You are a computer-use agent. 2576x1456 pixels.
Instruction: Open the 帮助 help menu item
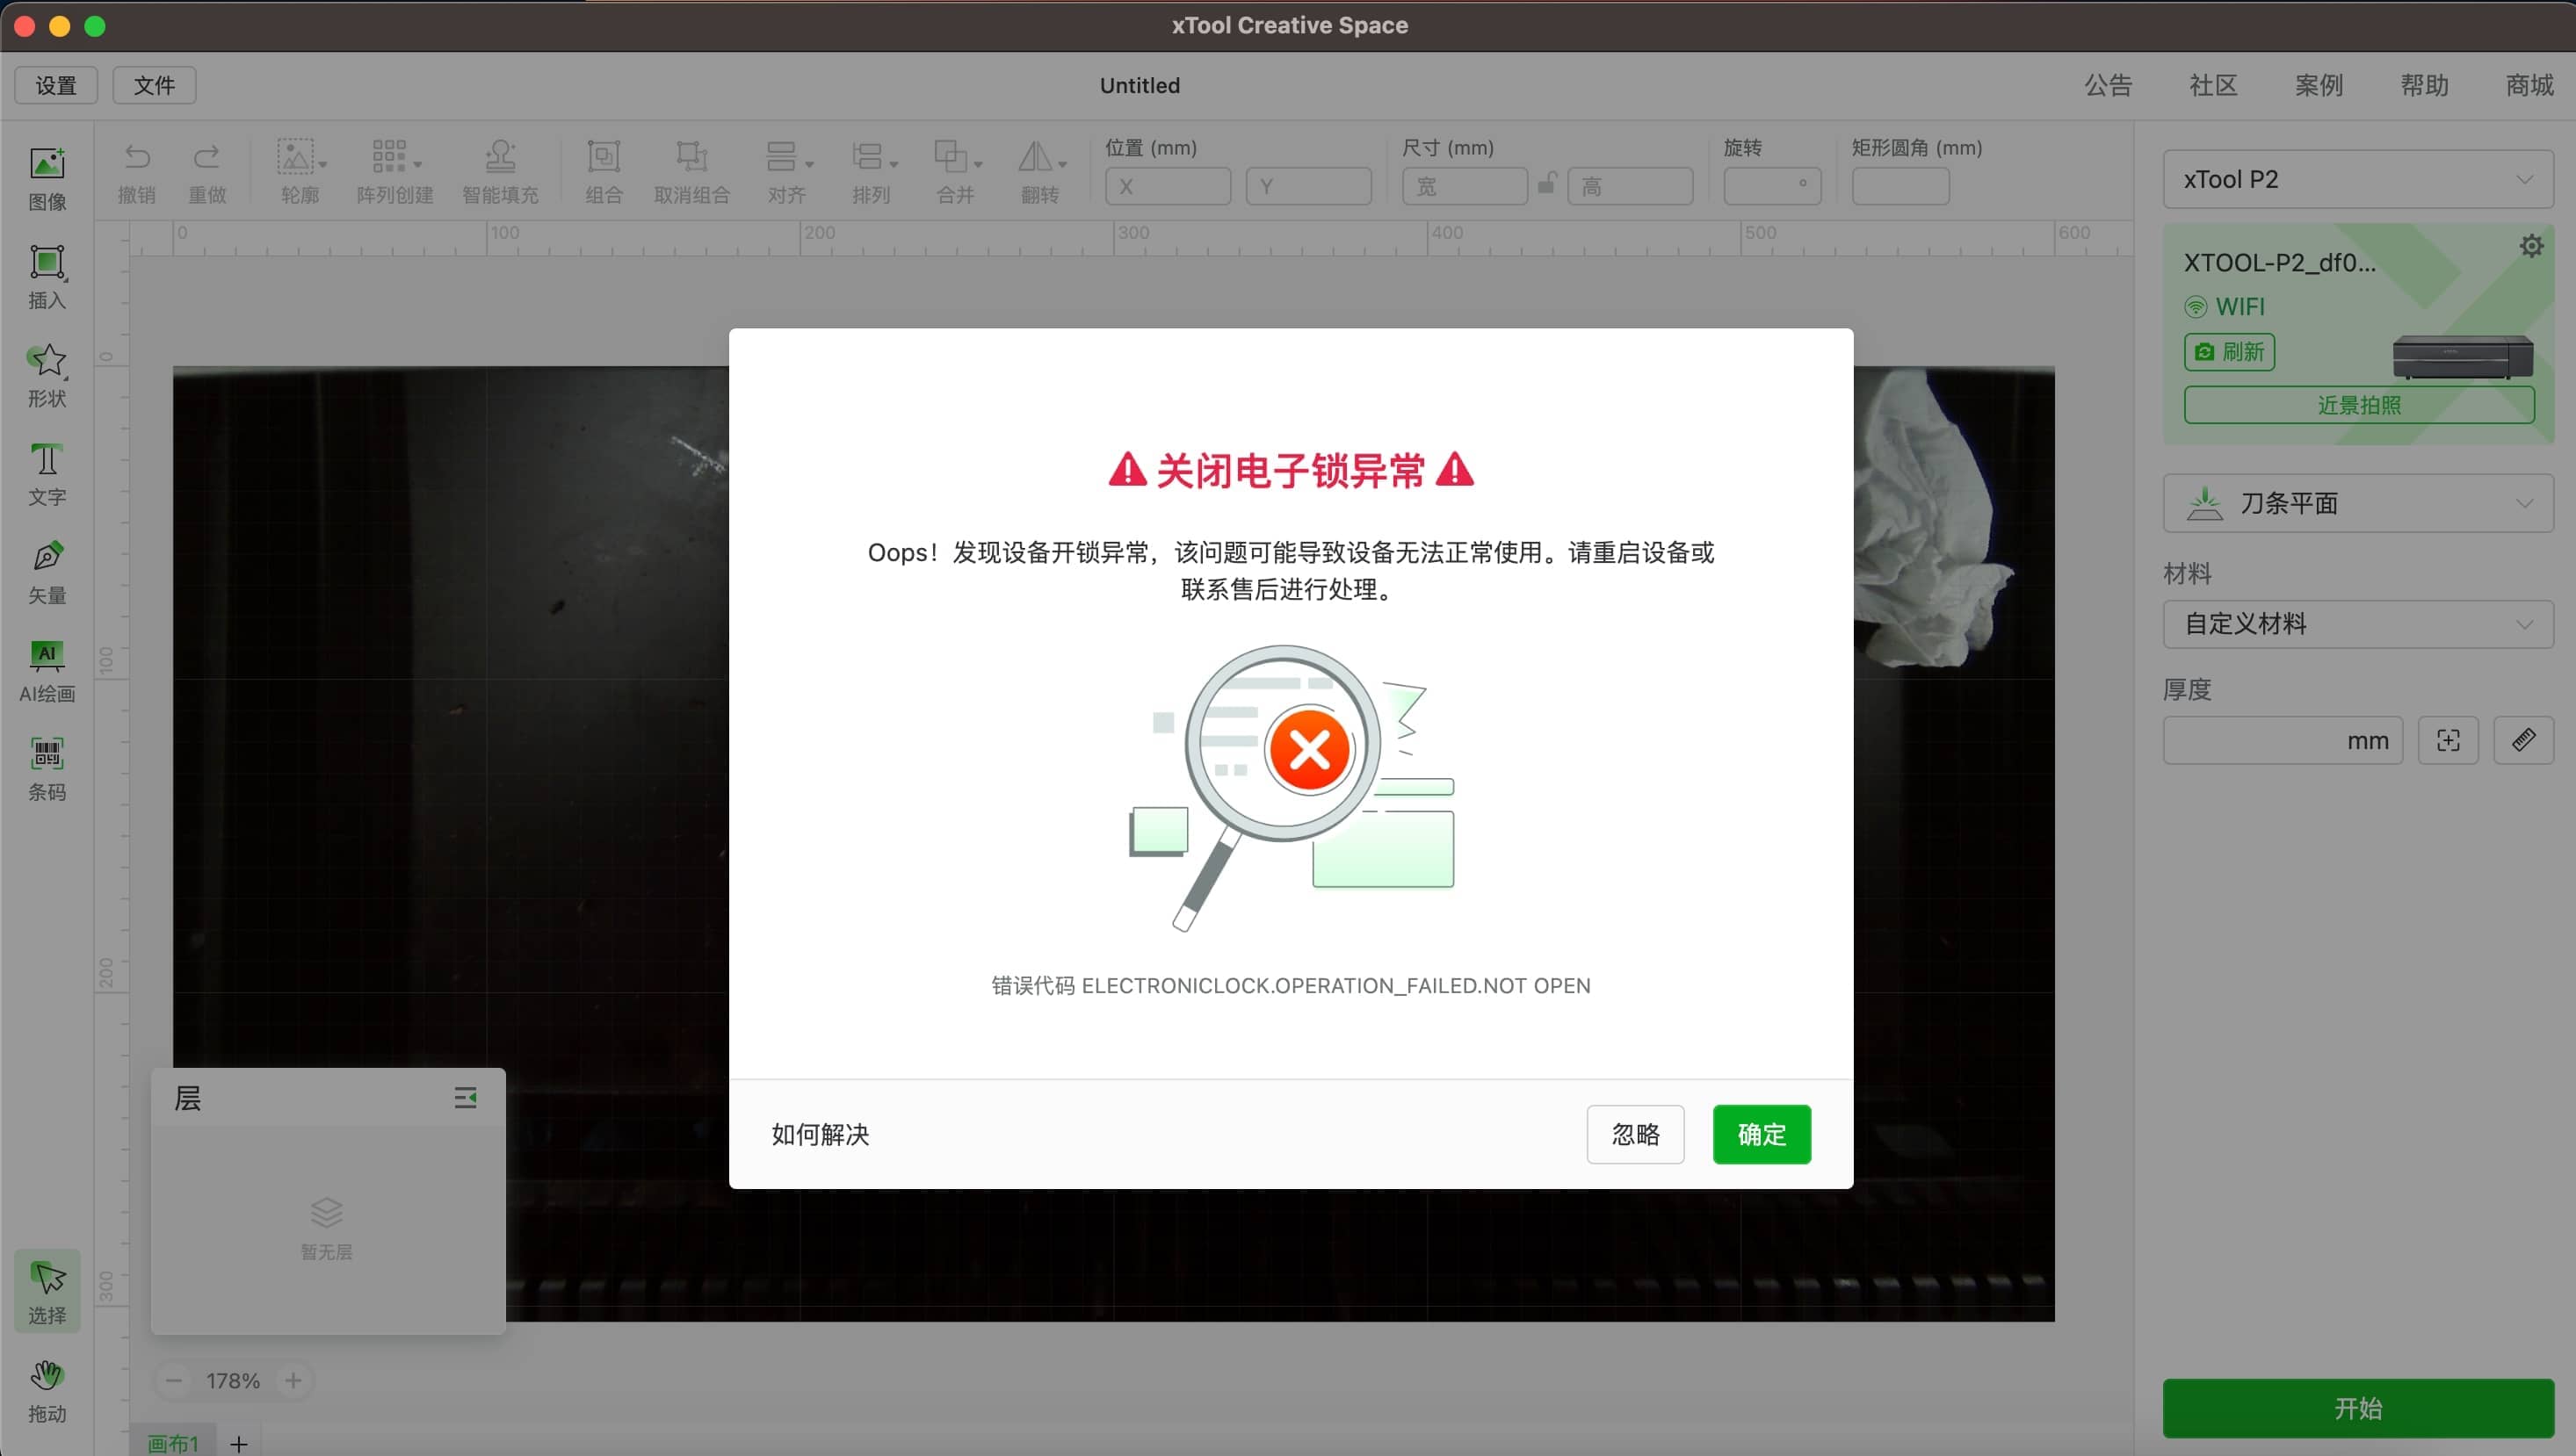click(x=2423, y=85)
